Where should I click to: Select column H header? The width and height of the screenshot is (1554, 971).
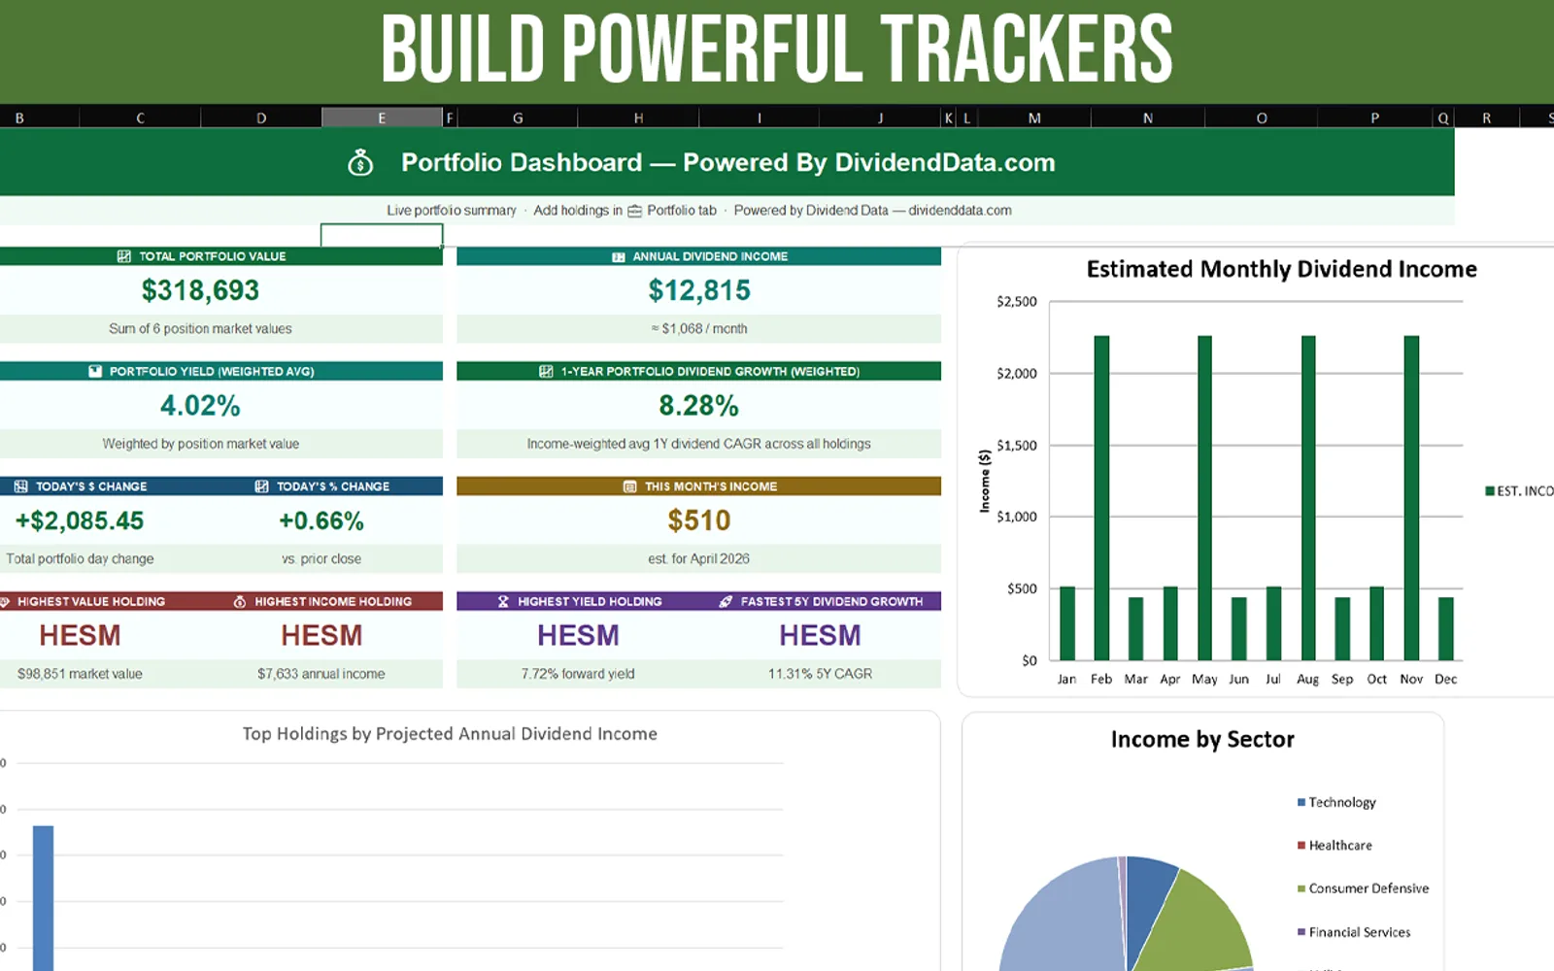[x=638, y=117]
